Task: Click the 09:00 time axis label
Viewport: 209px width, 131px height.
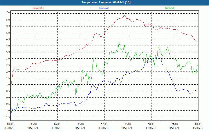Action: click(x=81, y=124)
